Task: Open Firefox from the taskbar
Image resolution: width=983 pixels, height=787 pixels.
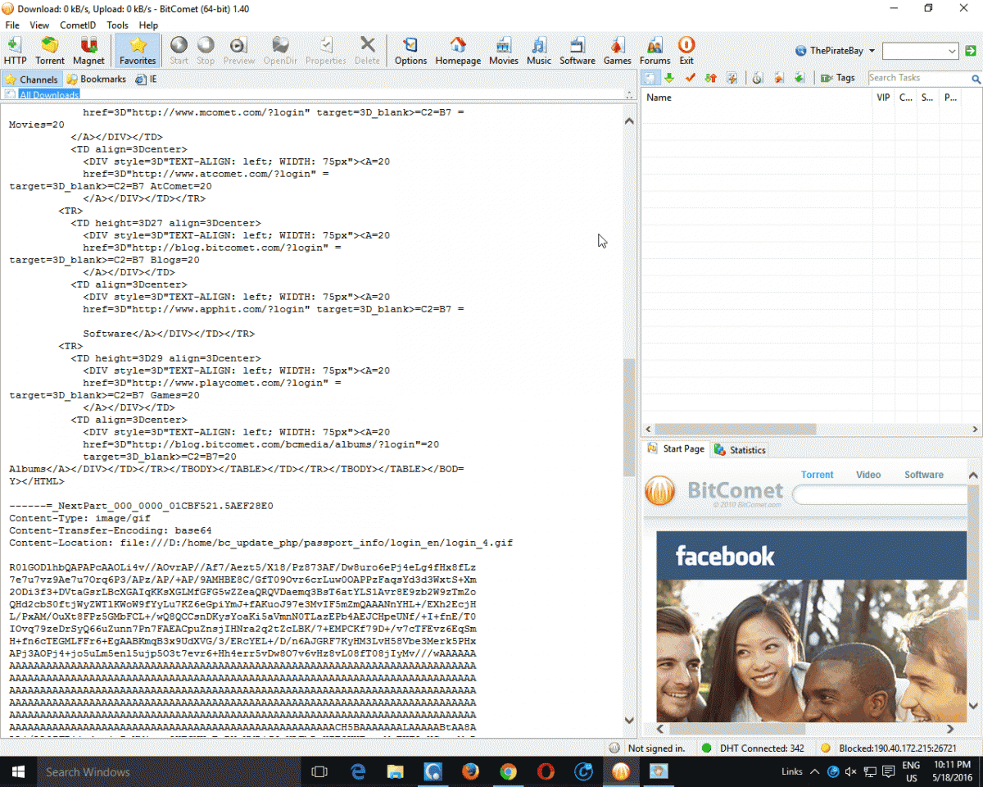Action: click(470, 771)
